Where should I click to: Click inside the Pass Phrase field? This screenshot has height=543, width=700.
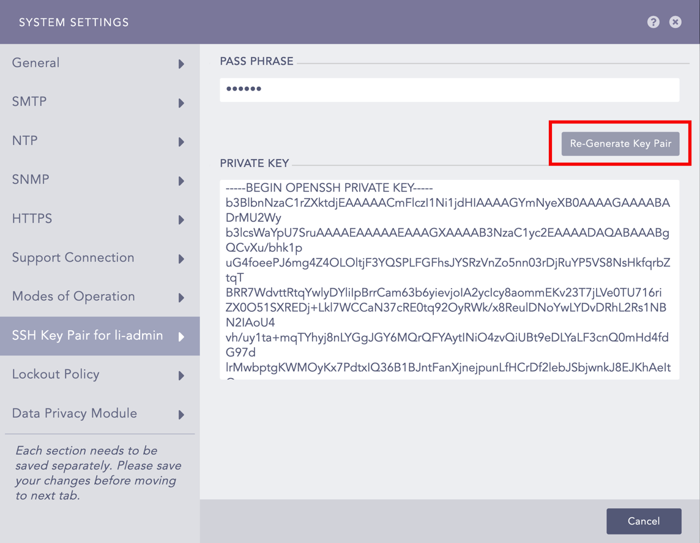(x=450, y=89)
